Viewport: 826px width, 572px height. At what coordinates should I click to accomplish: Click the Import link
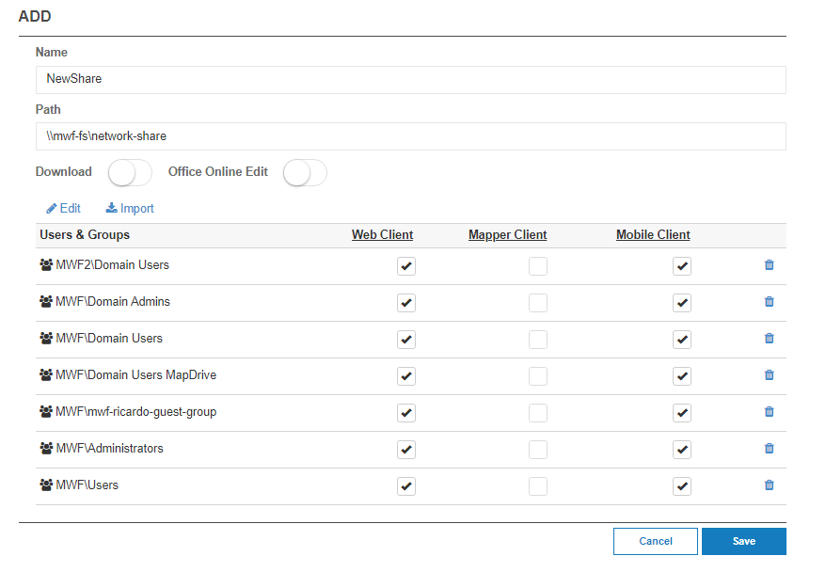(130, 209)
